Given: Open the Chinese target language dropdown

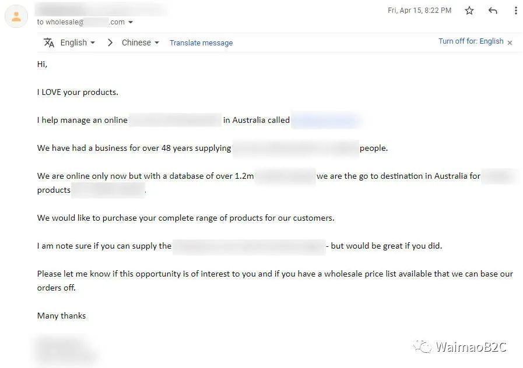Looking at the screenshot, I should coord(140,43).
